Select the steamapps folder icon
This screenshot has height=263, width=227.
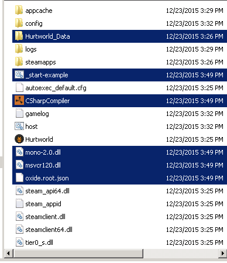point(19,62)
